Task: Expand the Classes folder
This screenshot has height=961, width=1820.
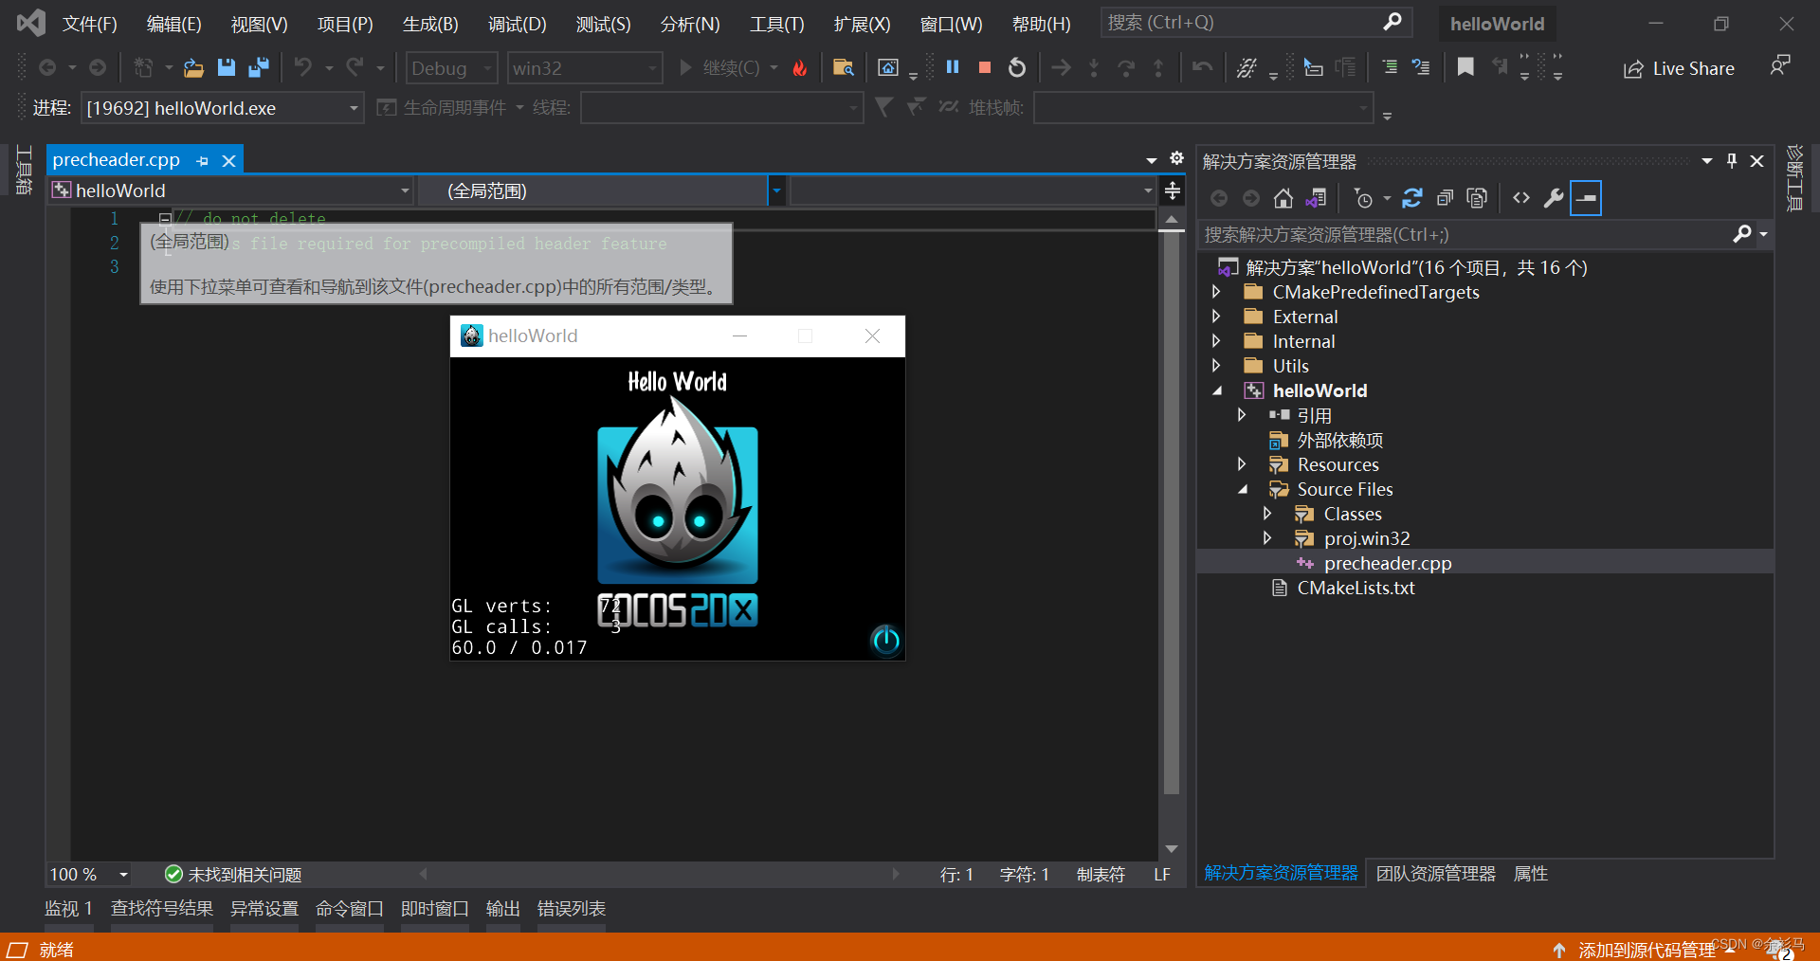Action: pyautogui.click(x=1267, y=514)
